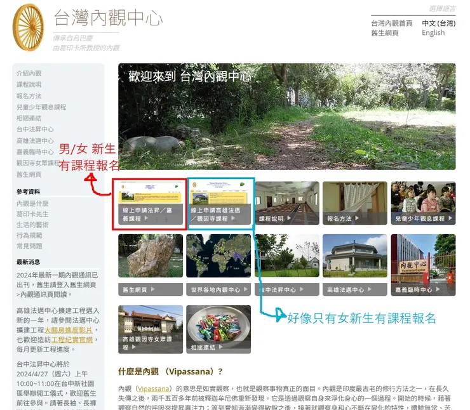Open 內觀是什麼 reference link
Image resolution: width=470 pixels, height=410 pixels.
pyautogui.click(x=32, y=204)
